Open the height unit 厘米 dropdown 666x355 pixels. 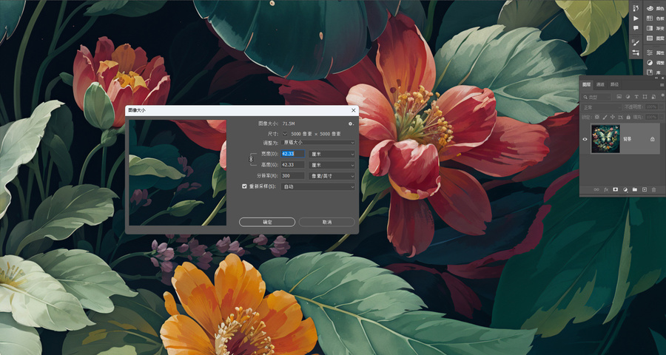[x=332, y=165]
